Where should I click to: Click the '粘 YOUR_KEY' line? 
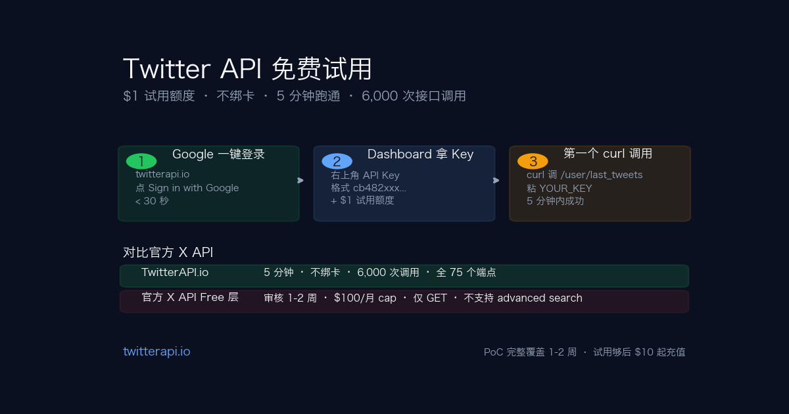pos(560,189)
